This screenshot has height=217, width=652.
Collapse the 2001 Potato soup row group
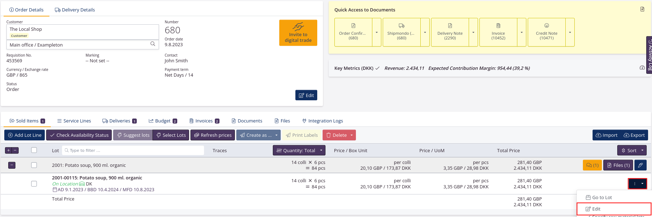tap(12, 165)
